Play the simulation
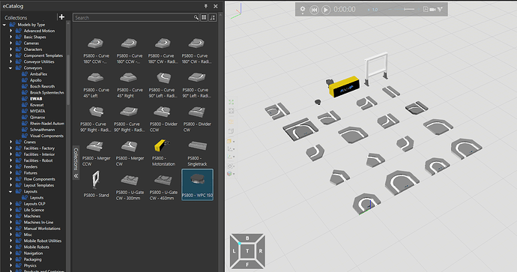Viewport: 517px width, 272px height. point(326,10)
